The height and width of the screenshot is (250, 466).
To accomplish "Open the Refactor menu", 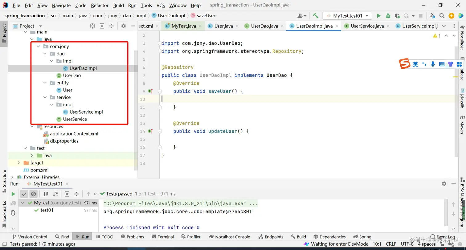I will point(100,5).
